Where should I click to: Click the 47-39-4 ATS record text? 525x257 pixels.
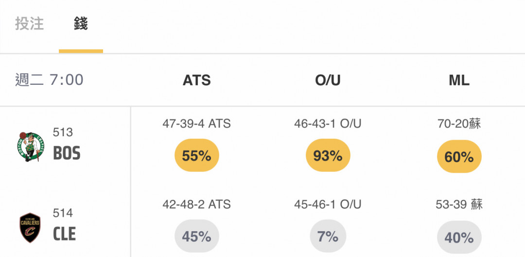coord(196,124)
